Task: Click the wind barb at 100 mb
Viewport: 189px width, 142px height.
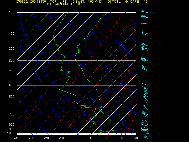Action: pyautogui.click(x=145, y=11)
